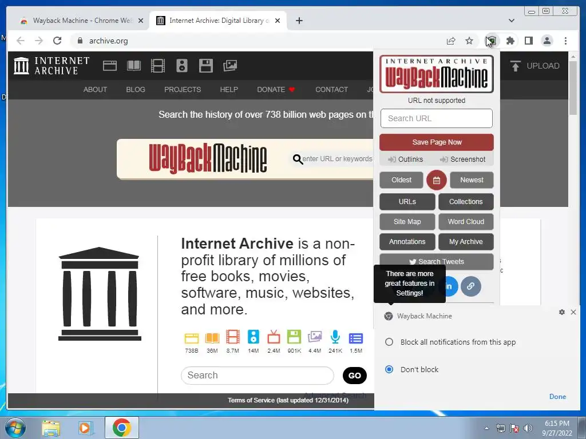
Task: Show hidden system tray icons arrow
Action: [486, 428]
